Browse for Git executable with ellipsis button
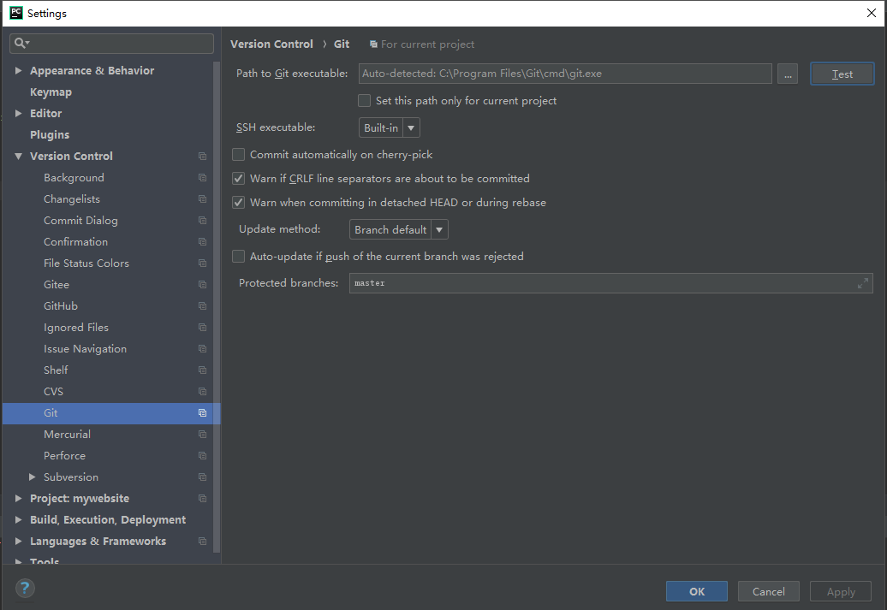Screen dimensions: 887x610 click(x=788, y=74)
